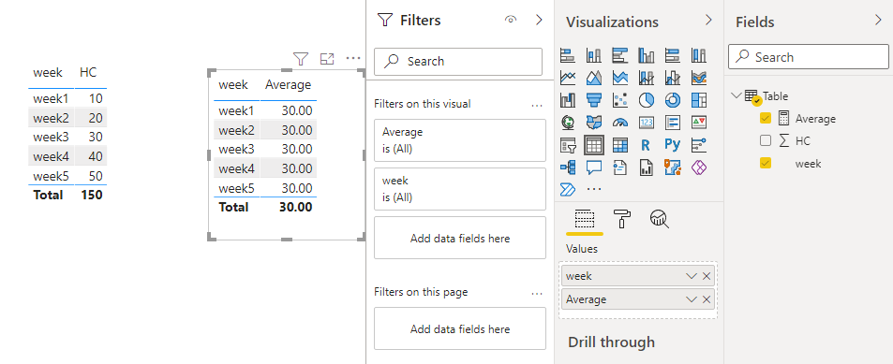Viewport: 893px width, 364px height.
Task: Select the Line chart visual
Action: (567, 78)
